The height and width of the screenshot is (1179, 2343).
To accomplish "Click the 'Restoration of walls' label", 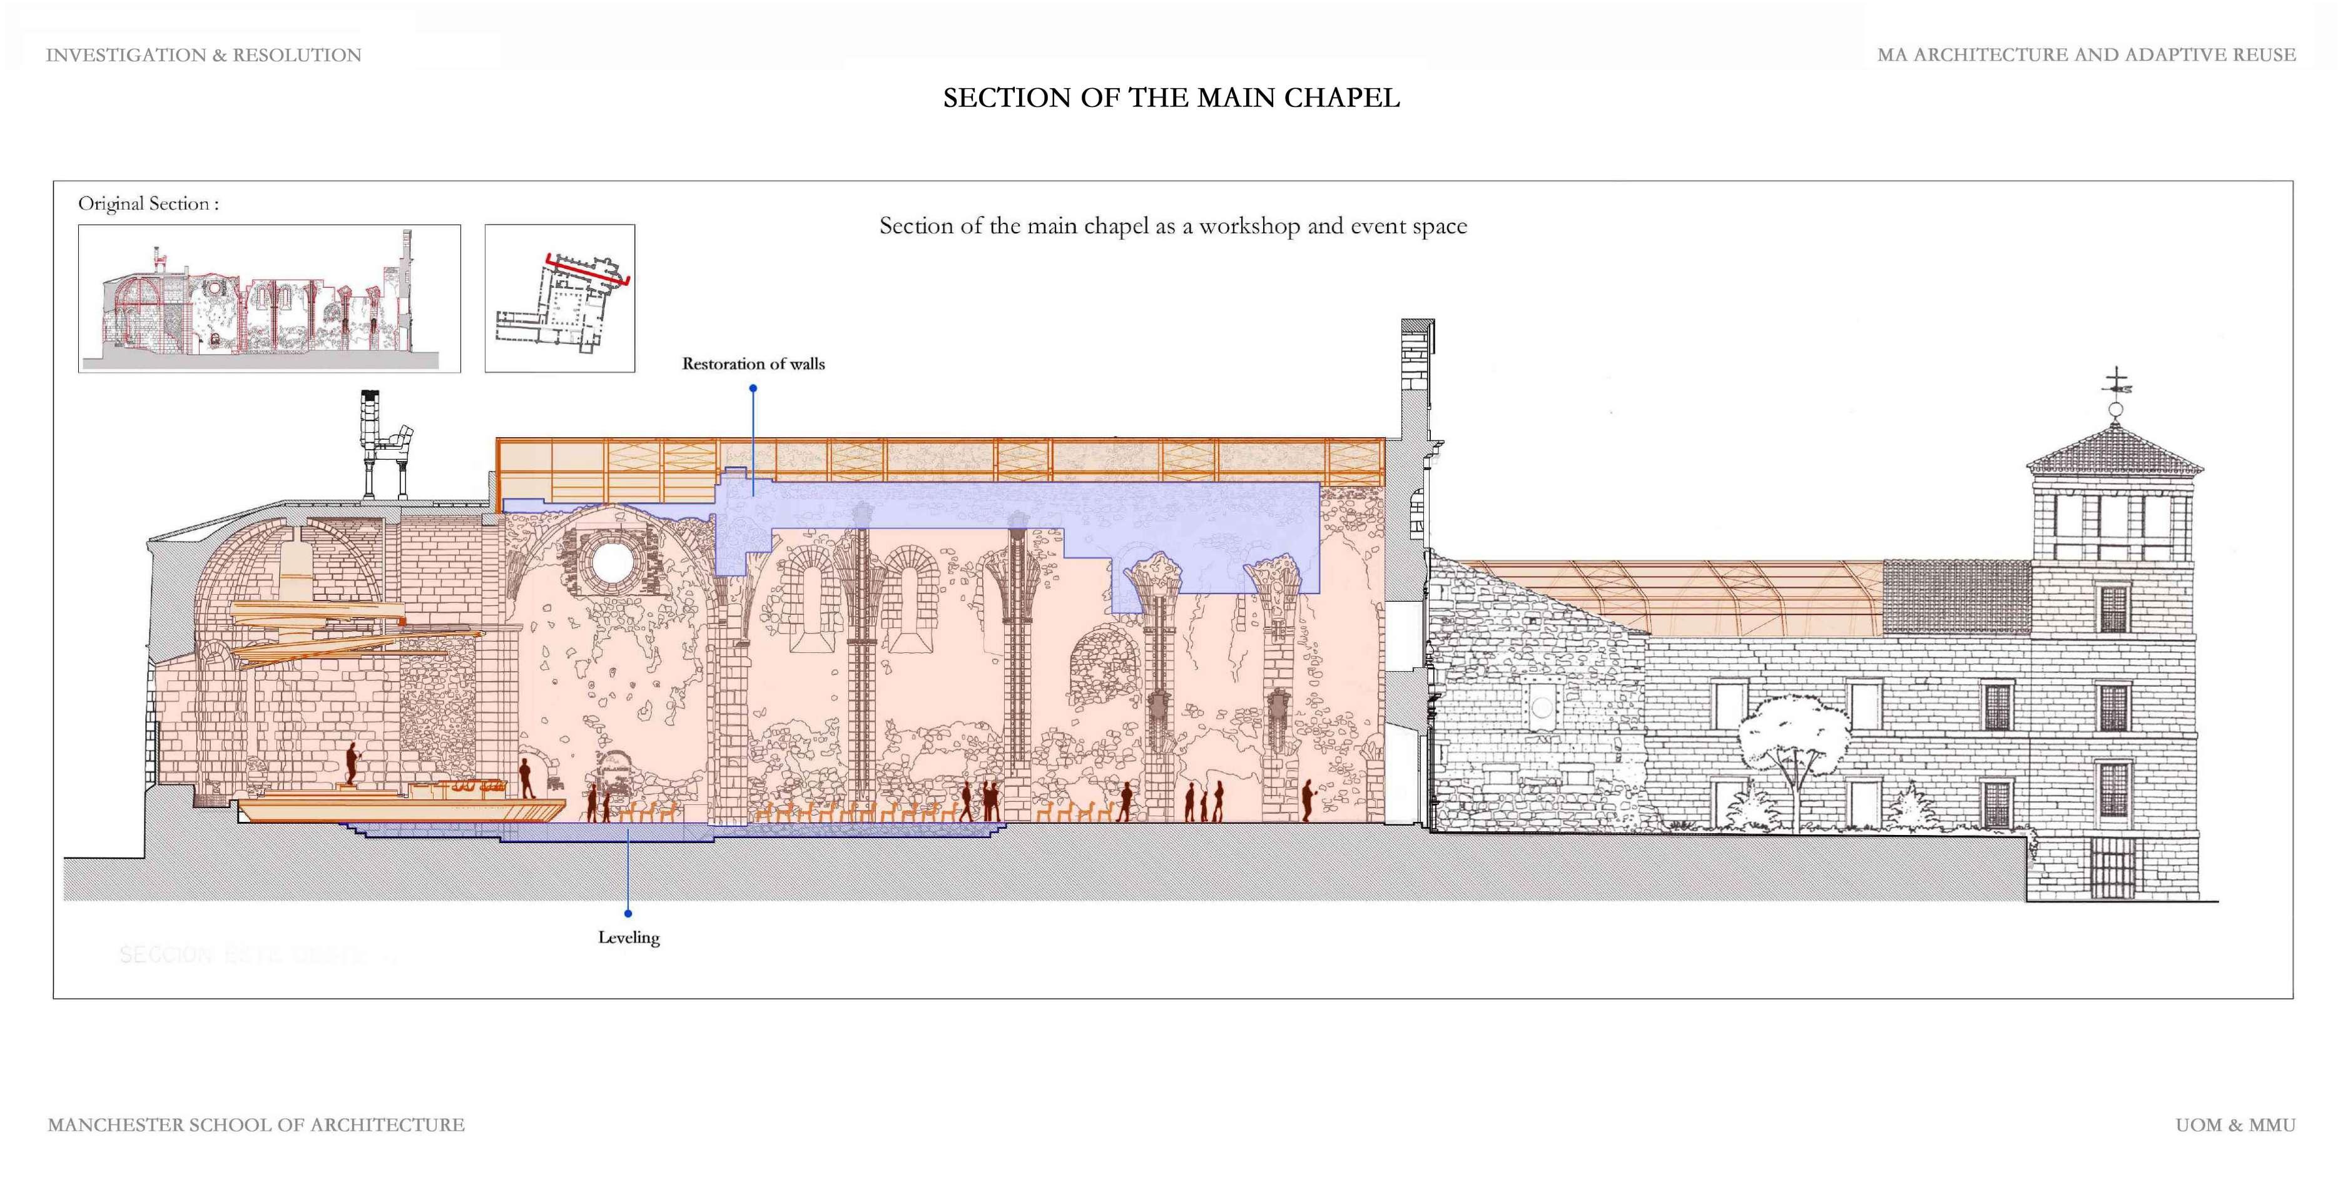I will coord(753,363).
